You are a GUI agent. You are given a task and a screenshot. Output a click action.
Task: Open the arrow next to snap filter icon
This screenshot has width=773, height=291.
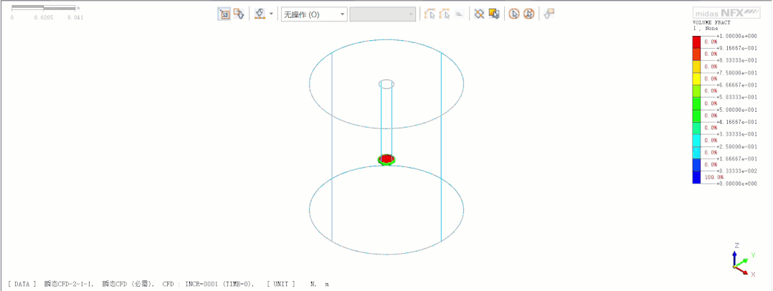click(x=271, y=14)
